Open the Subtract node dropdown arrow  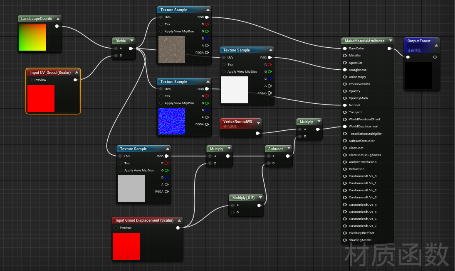[x=289, y=149]
